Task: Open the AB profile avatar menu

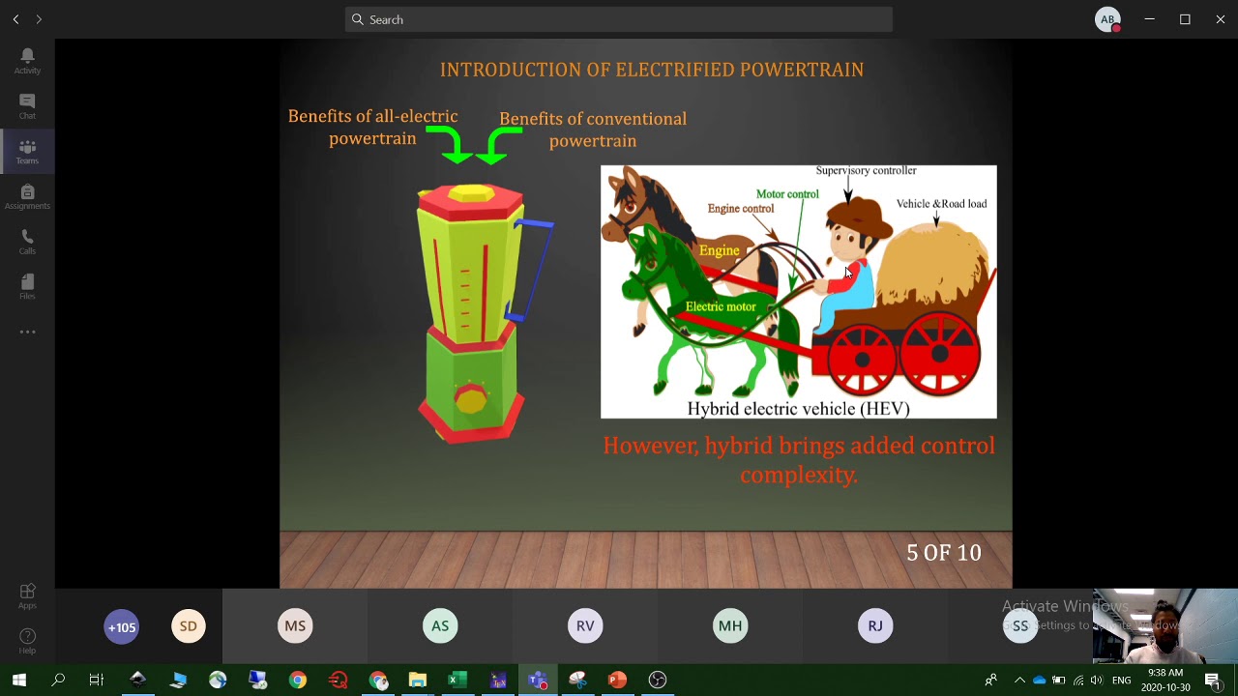Action: (x=1108, y=19)
